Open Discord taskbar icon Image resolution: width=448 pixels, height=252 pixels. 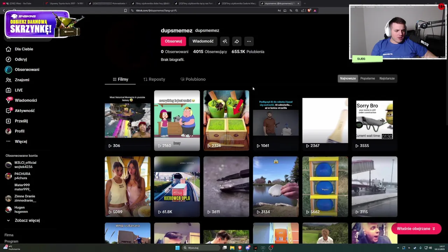248,248
